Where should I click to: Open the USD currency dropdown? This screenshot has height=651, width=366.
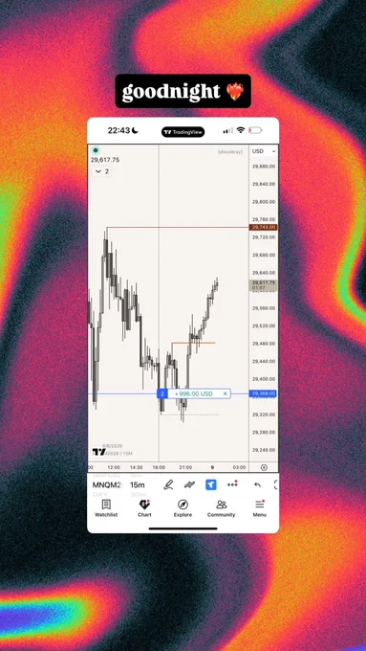(x=264, y=151)
